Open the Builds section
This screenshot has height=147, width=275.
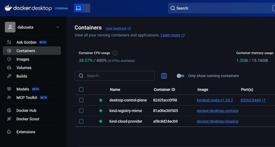[32, 76]
